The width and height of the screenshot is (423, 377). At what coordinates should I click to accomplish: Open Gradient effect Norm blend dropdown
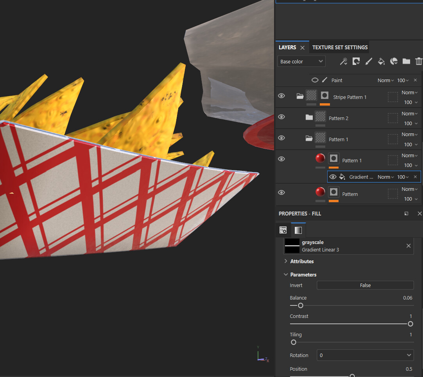385,177
